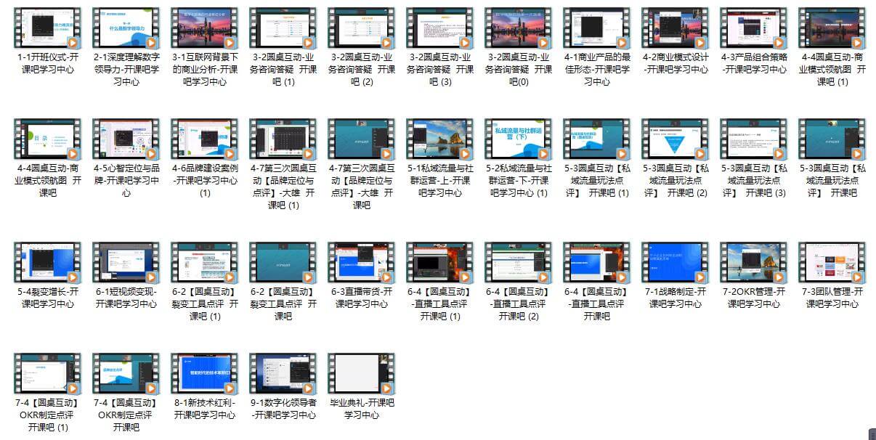Select the 4-6品牌建设案例 video file icon

tap(205, 139)
